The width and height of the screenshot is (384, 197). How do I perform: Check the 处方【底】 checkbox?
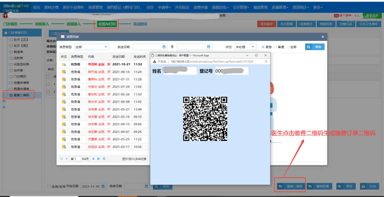[11, 46]
